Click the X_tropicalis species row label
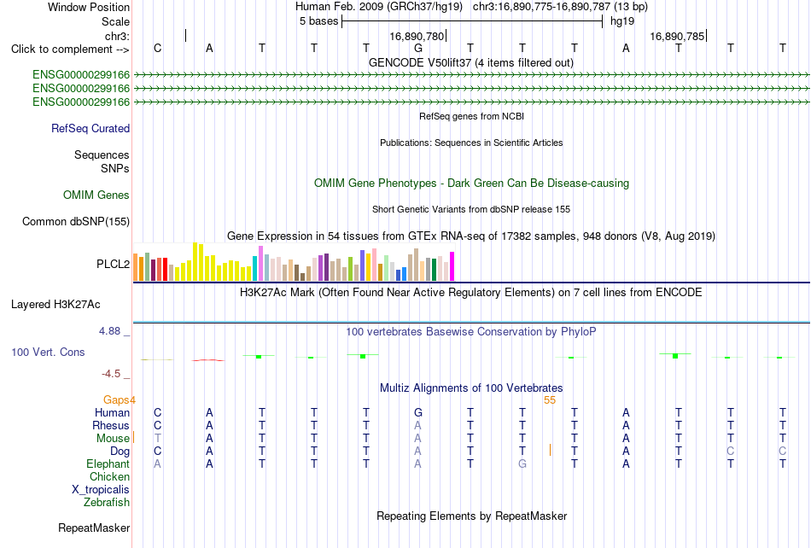Viewport: 811px width, 548px height. click(101, 490)
